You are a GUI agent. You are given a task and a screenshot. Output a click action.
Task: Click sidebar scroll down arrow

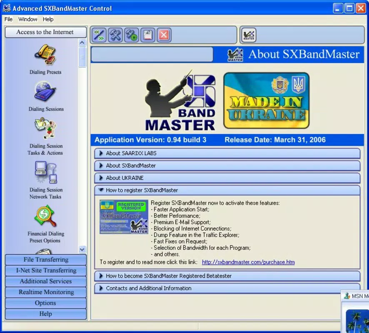point(82,249)
